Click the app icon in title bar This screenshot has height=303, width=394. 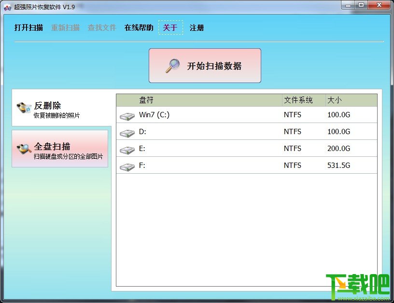(x=8, y=7)
